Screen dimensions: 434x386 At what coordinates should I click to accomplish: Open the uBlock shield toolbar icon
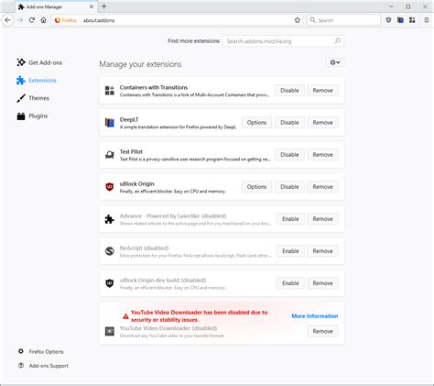pos(388,20)
